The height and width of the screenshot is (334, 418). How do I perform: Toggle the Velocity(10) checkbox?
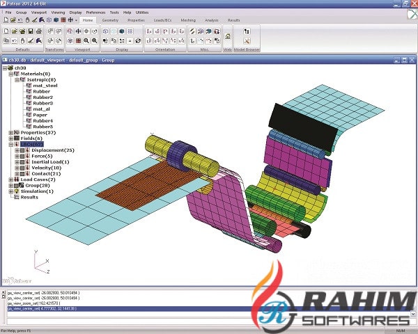[22, 168]
